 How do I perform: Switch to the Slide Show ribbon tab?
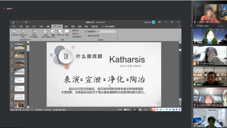tap(57, 26)
